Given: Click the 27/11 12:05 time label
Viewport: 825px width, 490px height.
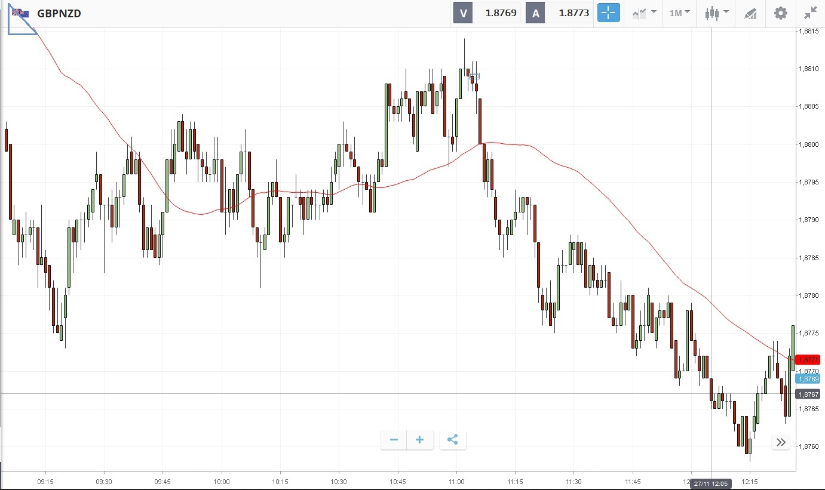Looking at the screenshot, I should [711, 483].
